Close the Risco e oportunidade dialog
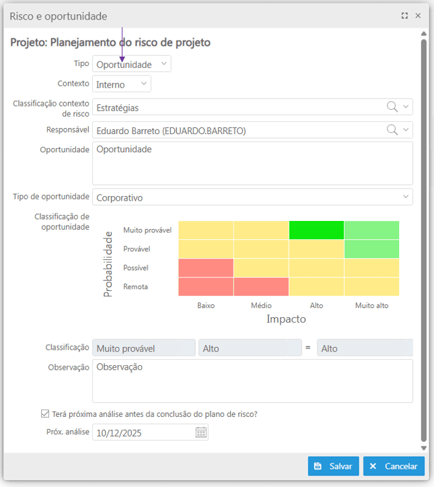434x487 pixels. coord(418,15)
